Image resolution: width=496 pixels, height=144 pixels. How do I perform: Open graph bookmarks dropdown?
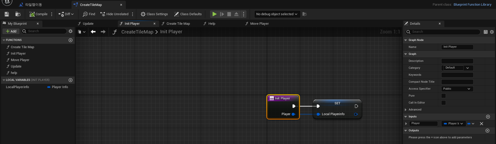point(82,32)
